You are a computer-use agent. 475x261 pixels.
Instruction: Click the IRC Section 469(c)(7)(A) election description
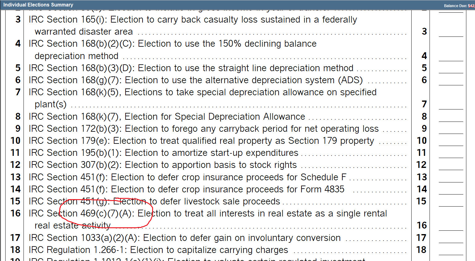pos(208,214)
